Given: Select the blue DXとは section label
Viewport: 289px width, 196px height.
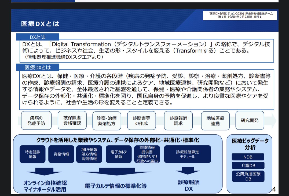Looking at the screenshot, I should pyautogui.click(x=38, y=37).
